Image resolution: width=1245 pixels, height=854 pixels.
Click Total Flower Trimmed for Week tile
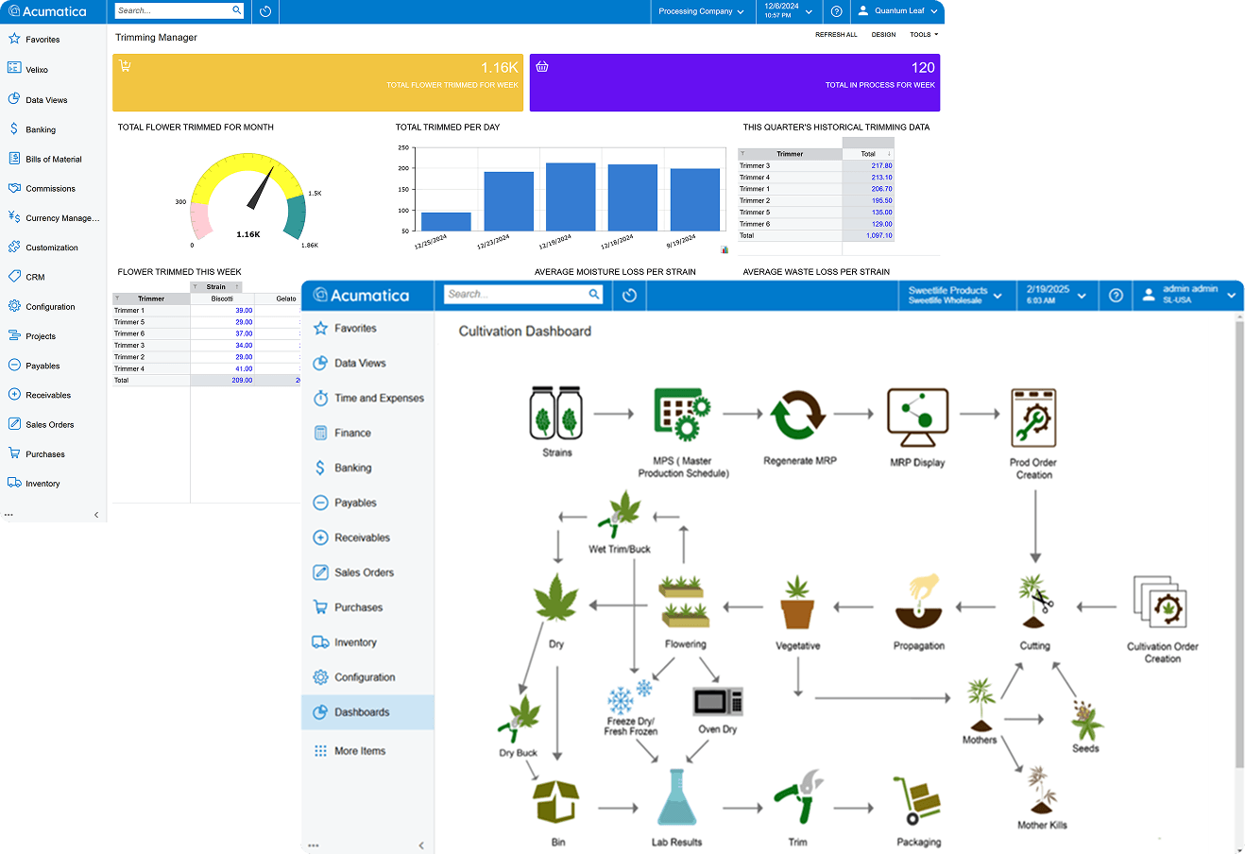pyautogui.click(x=318, y=83)
